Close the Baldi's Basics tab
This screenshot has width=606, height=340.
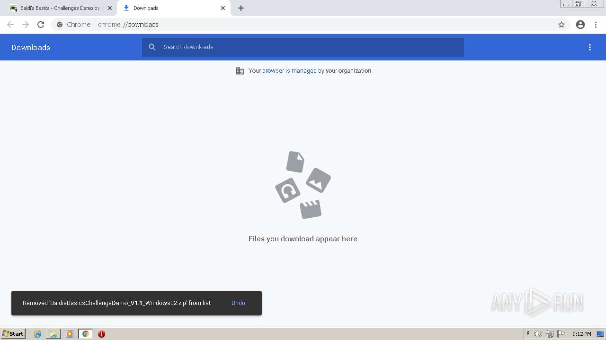(110, 8)
